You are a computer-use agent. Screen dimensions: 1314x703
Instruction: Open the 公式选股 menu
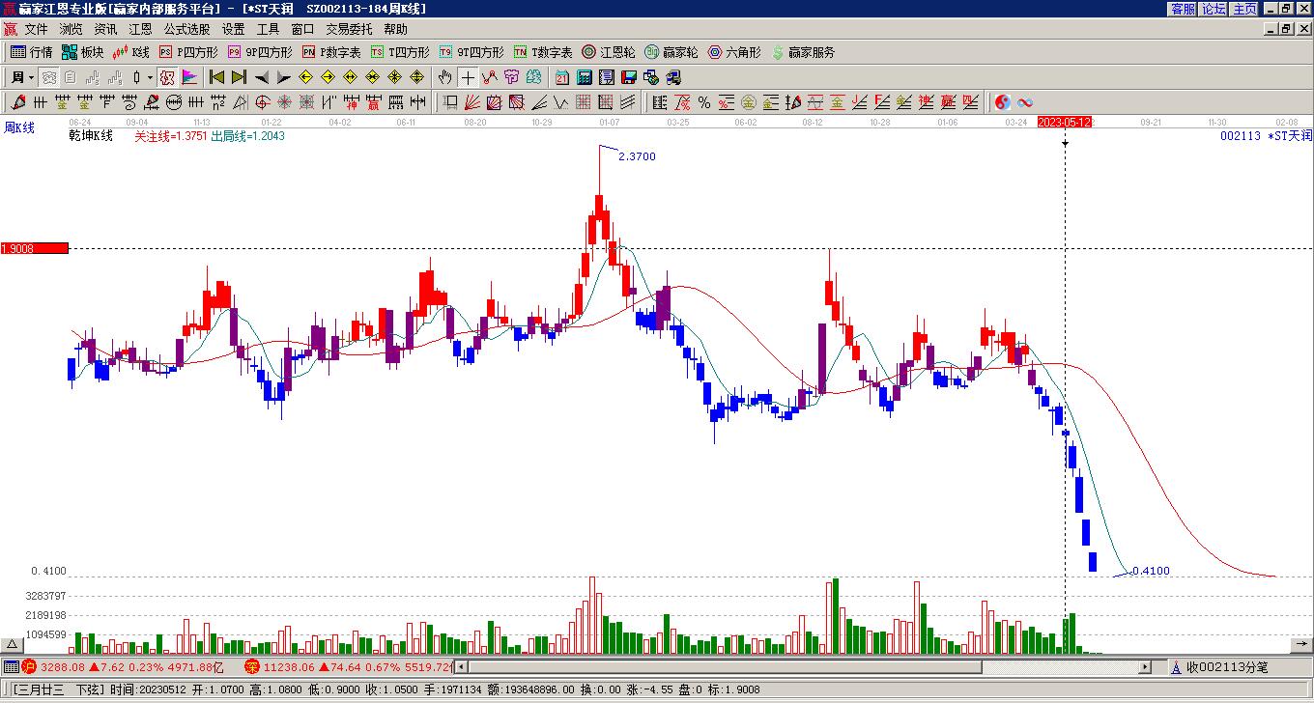pyautogui.click(x=186, y=30)
